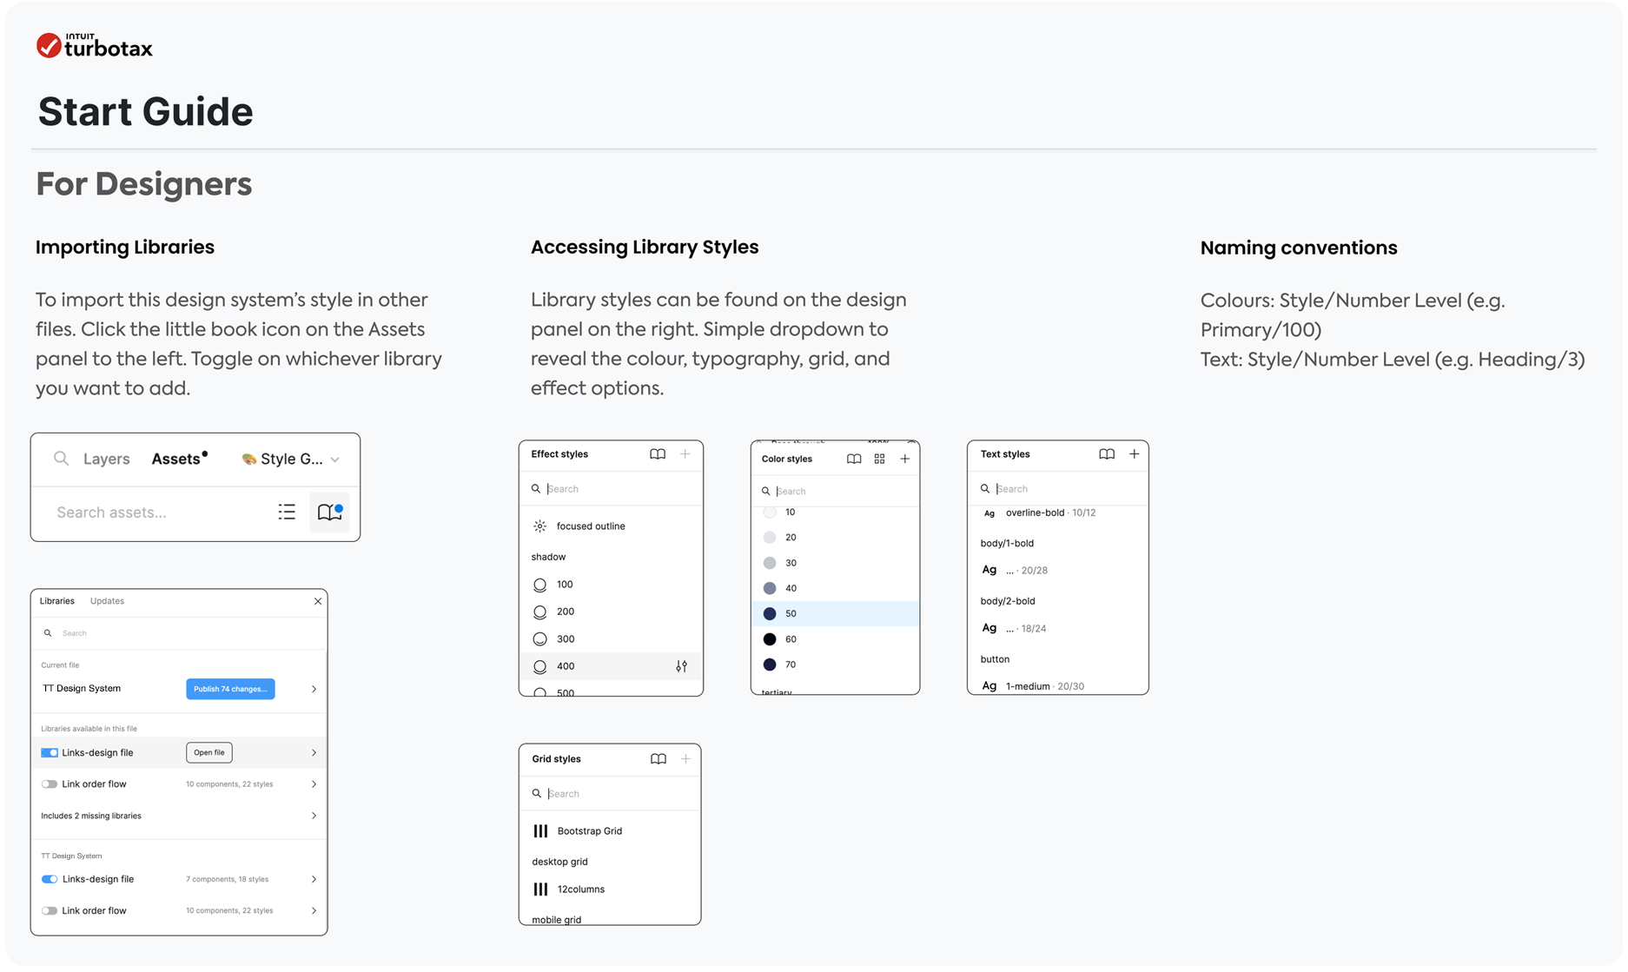Click Bootstrap Grid columns icon

pyautogui.click(x=540, y=831)
